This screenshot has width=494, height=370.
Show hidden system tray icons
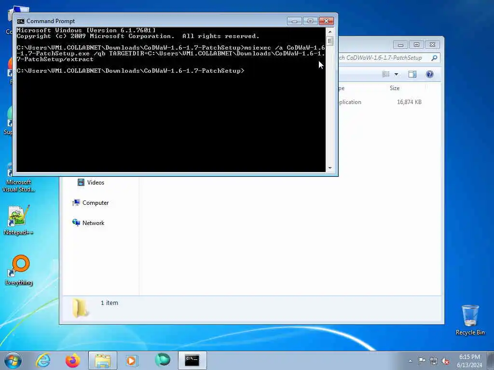coord(410,361)
